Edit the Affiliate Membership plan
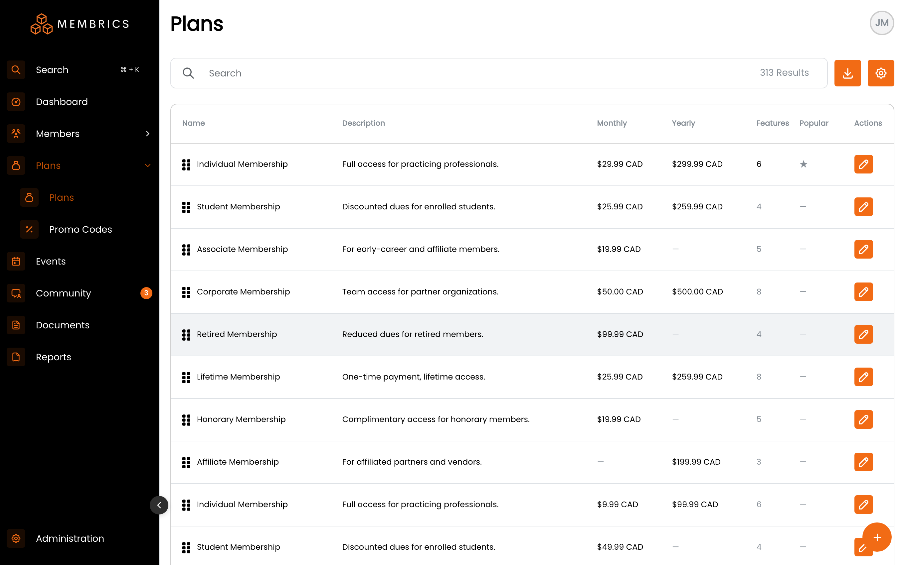The height and width of the screenshot is (565, 905). (x=863, y=462)
